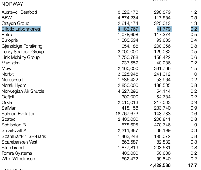Click the Norbit company name

pyautogui.click(x=7, y=74)
